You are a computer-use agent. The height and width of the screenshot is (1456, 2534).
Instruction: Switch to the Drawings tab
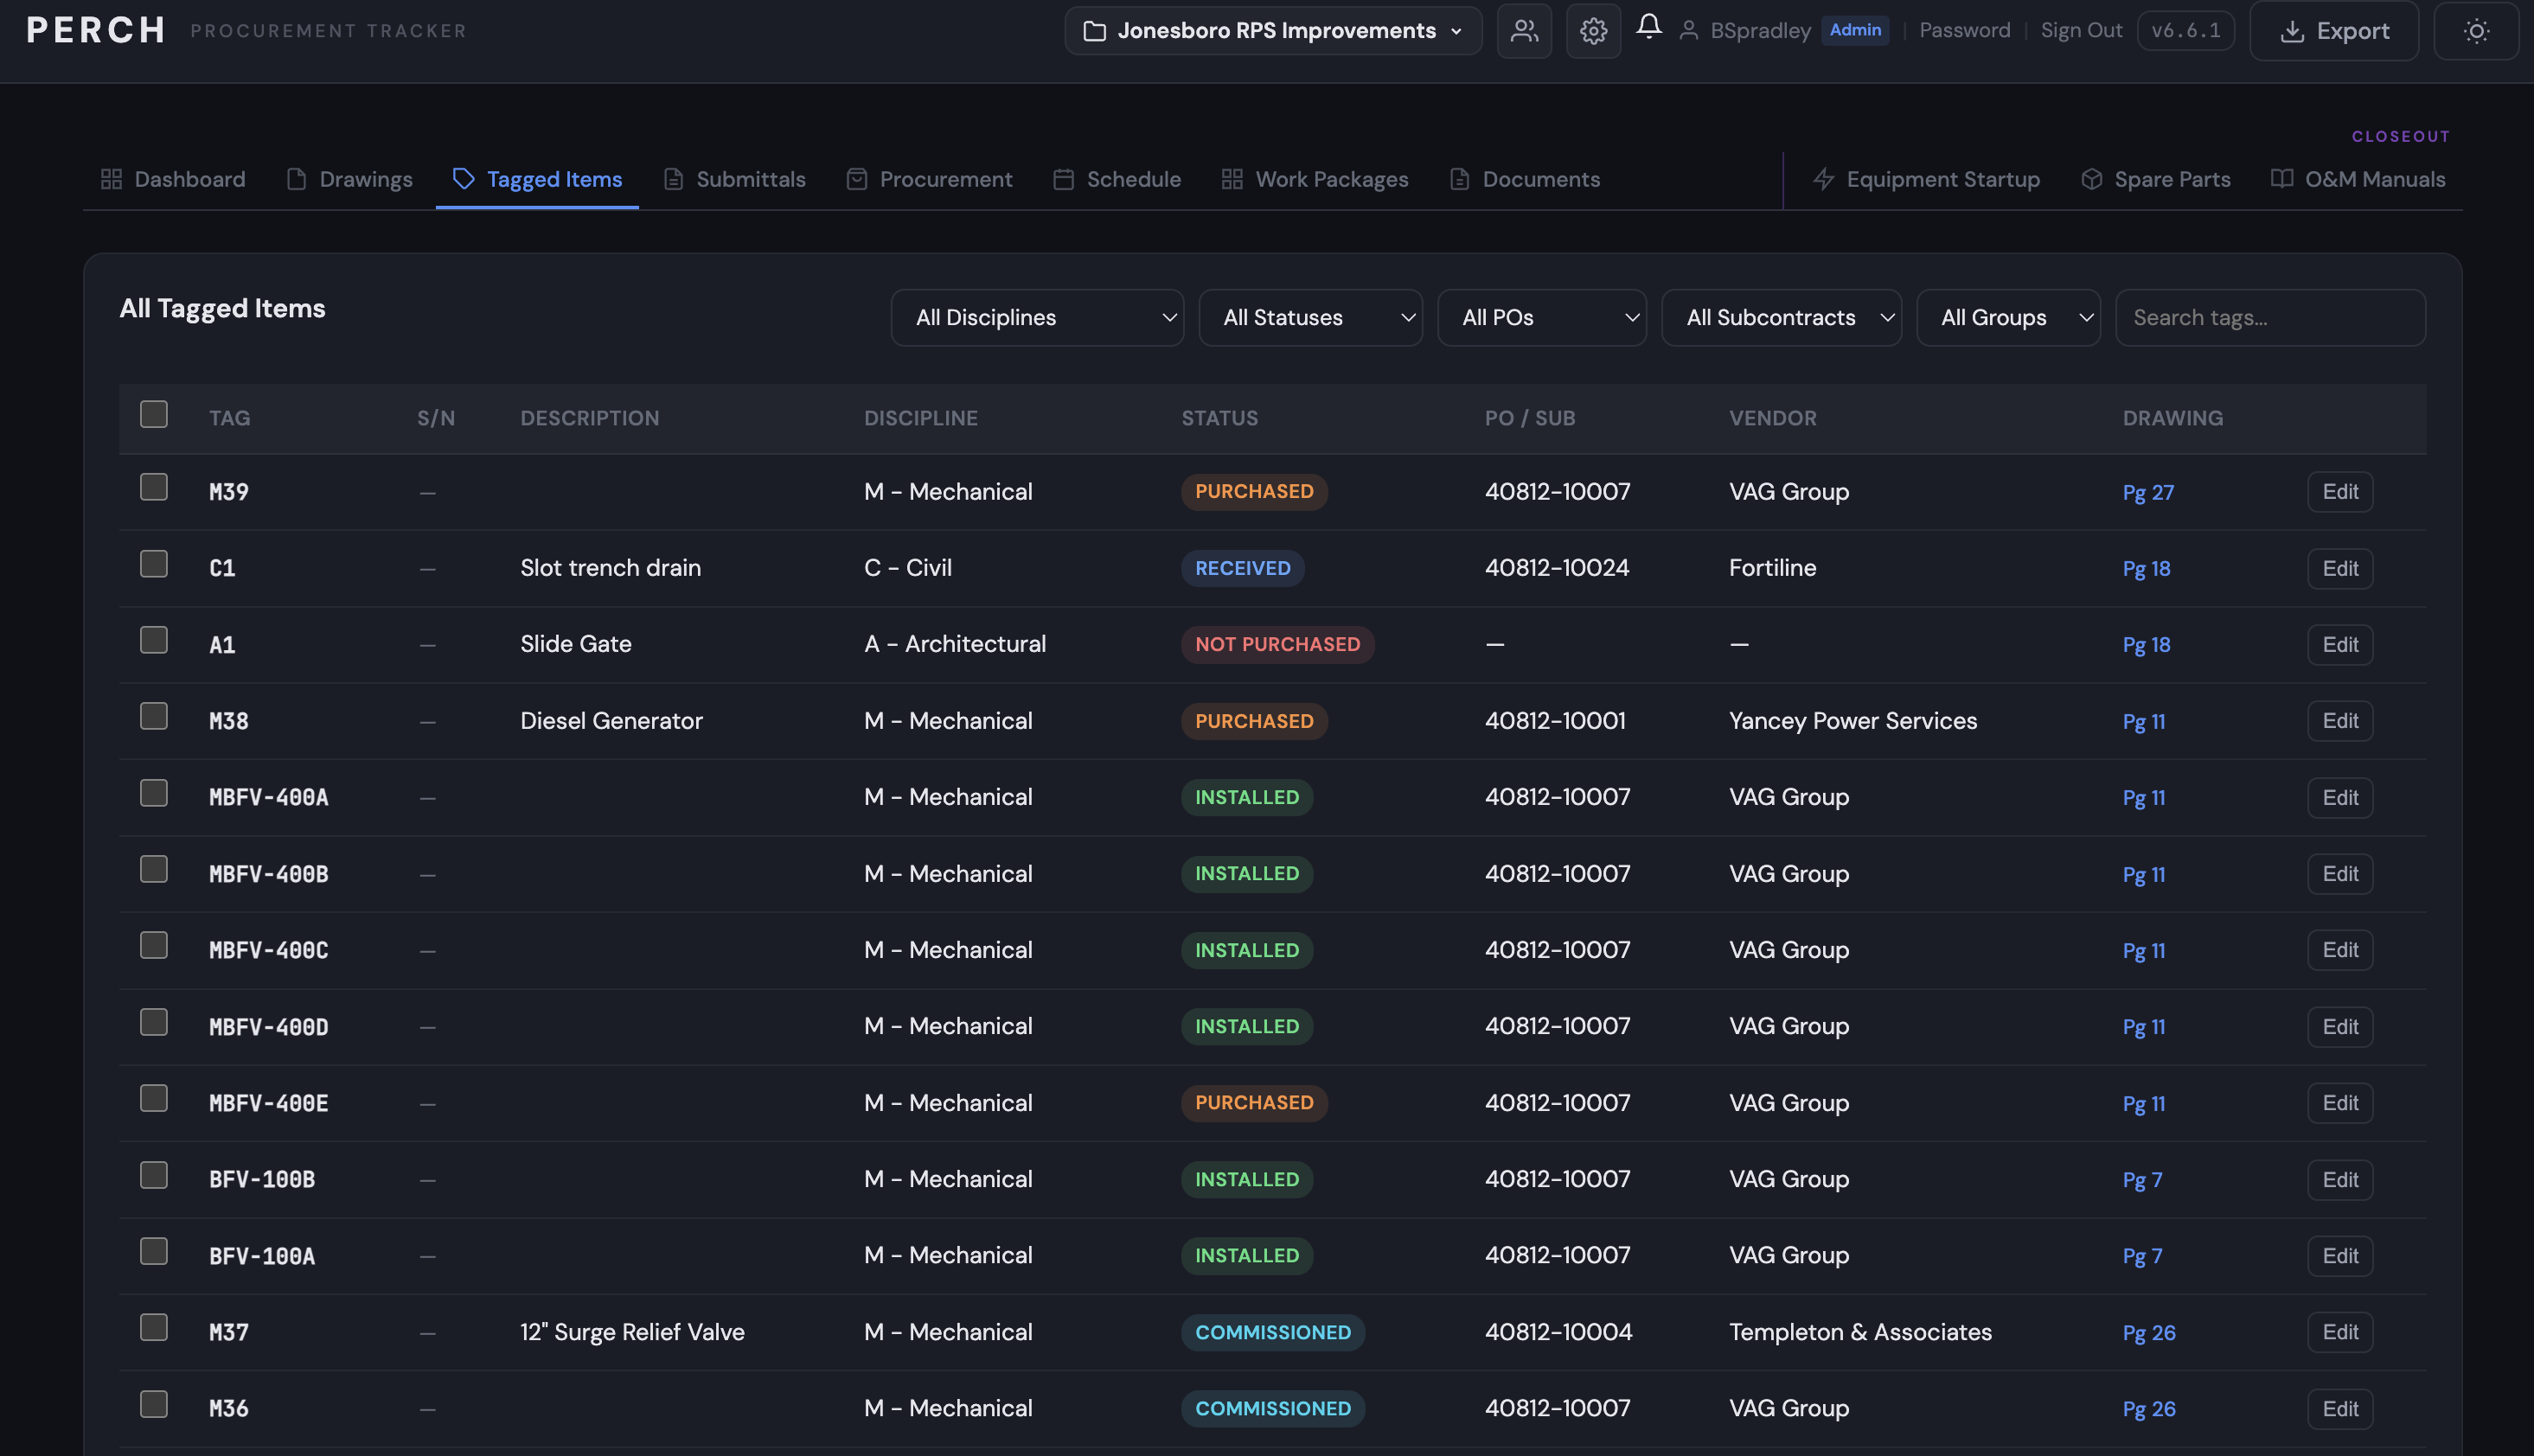349,179
